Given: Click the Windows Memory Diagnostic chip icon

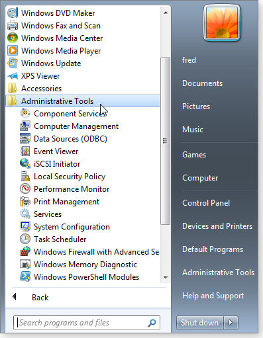Looking at the screenshot, I should (25, 265).
